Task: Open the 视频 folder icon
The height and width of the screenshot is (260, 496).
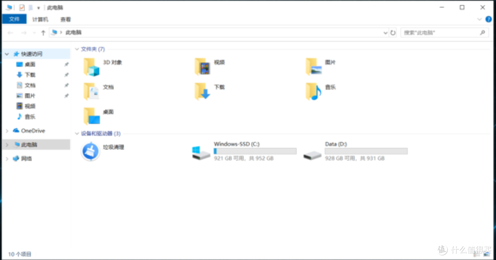Action: point(203,67)
